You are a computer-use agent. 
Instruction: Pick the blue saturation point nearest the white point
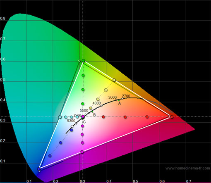click(x=71, y=130)
